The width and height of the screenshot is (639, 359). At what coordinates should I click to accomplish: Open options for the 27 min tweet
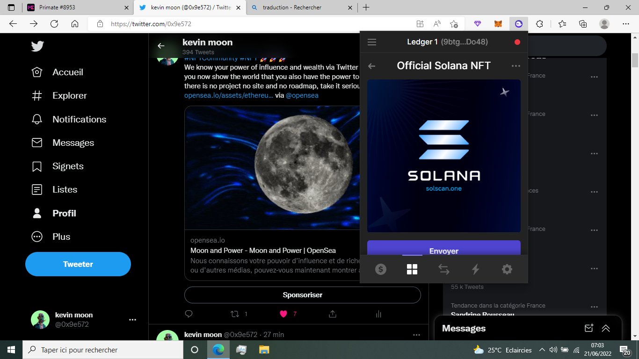pyautogui.click(x=416, y=335)
